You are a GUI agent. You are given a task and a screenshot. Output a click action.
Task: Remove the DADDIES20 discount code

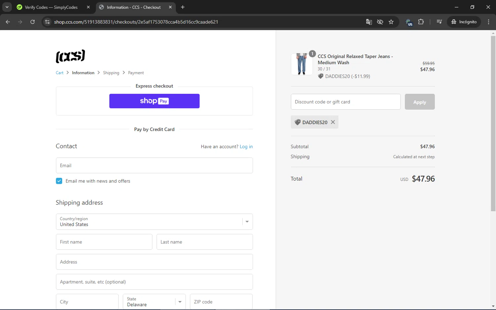click(333, 122)
